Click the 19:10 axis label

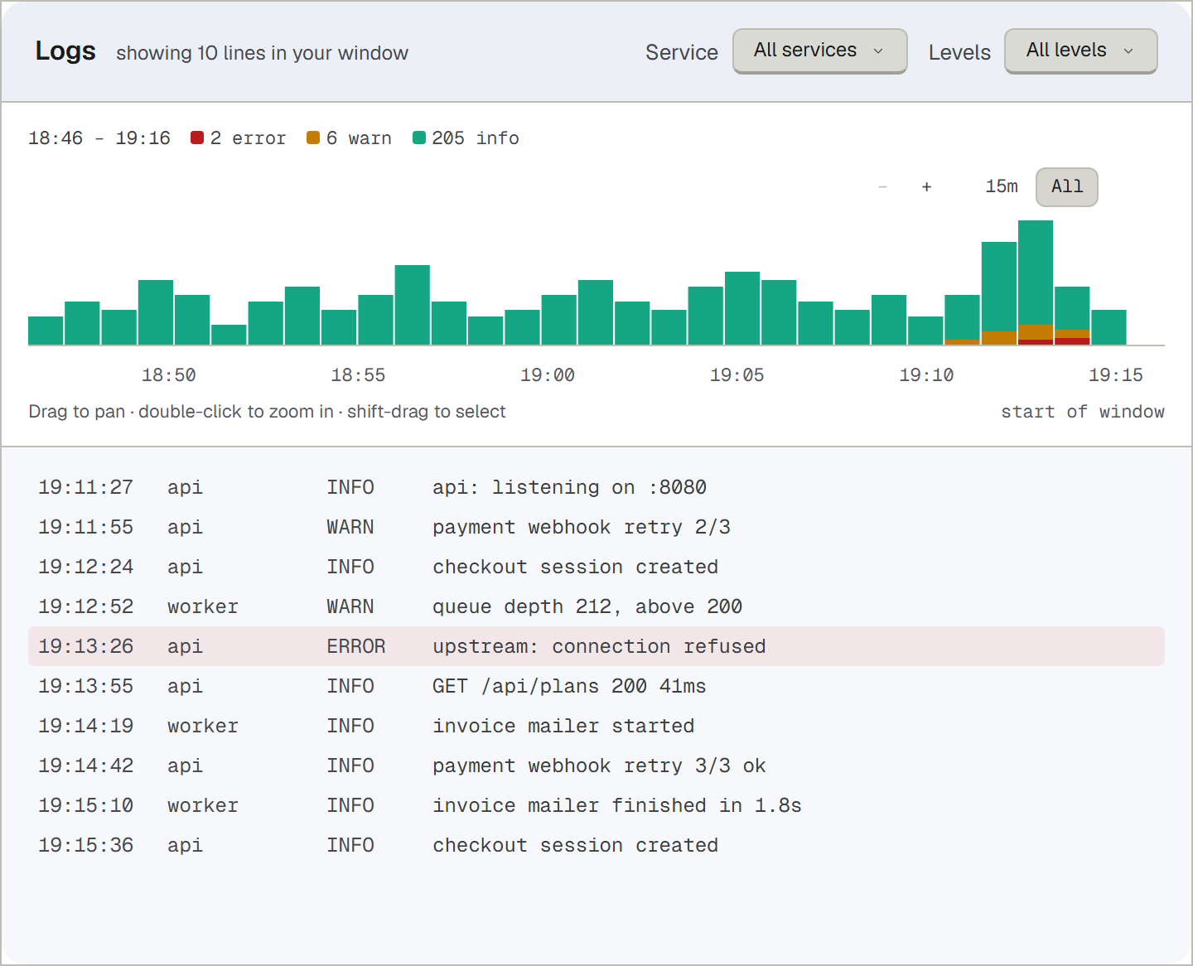click(x=926, y=375)
